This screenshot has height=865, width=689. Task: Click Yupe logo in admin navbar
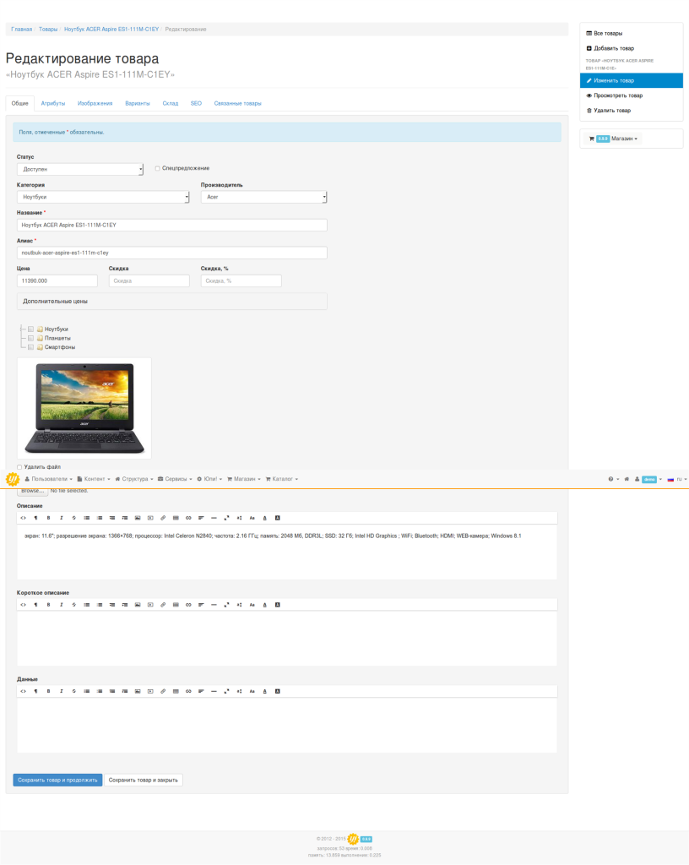[12, 479]
